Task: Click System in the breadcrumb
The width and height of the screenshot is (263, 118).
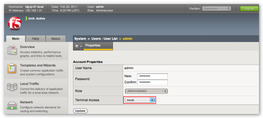Action: click(x=80, y=39)
